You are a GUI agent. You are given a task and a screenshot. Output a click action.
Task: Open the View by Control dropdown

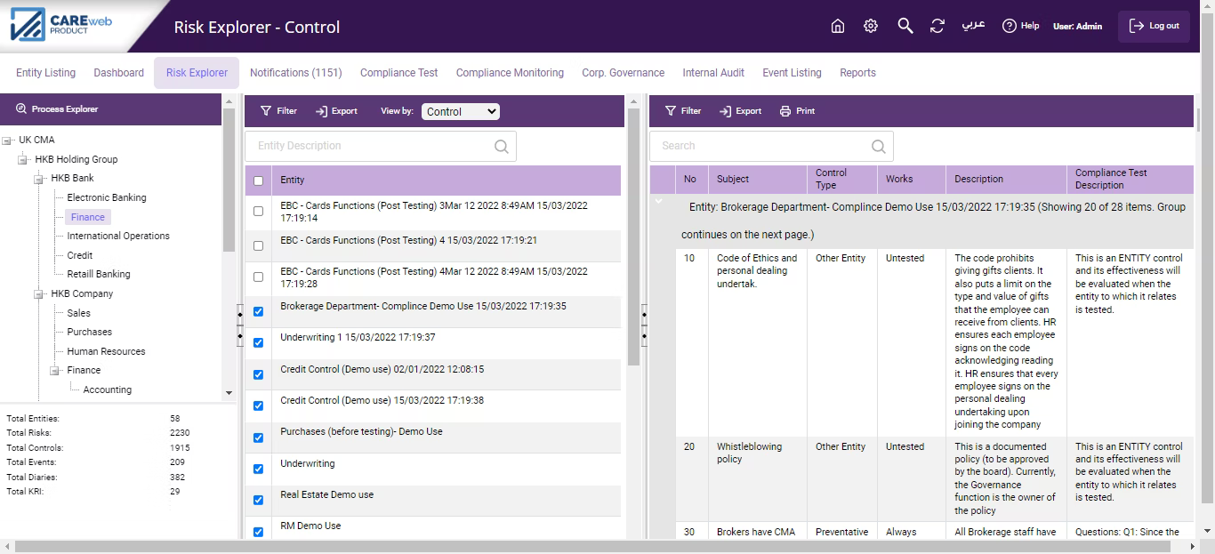tap(461, 111)
